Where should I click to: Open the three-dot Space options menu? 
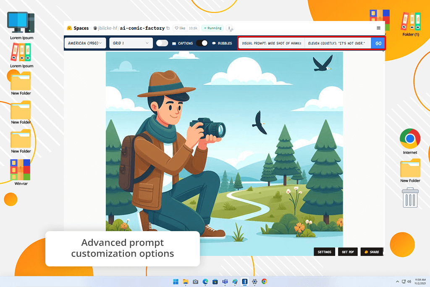coord(229,28)
